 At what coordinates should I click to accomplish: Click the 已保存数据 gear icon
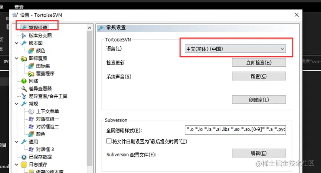click(x=24, y=157)
